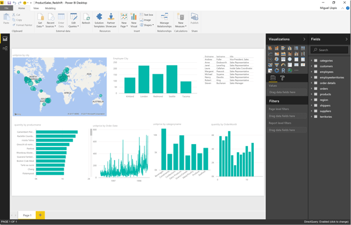Viewport: 351px width, 225px height.
Task: Open Relationships view in left sidebar
Action: click(x=5, y=49)
